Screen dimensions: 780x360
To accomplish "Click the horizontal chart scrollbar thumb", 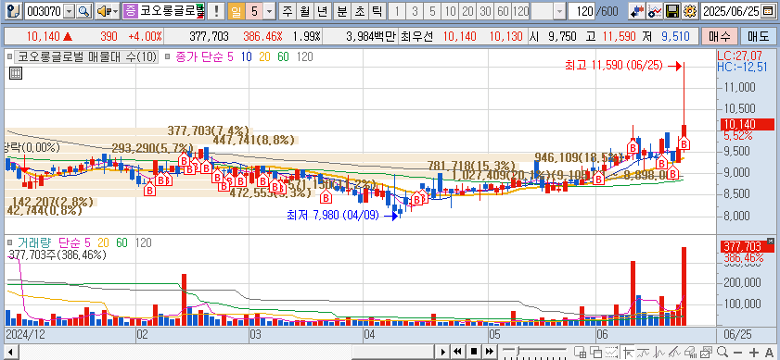I will tap(392, 352).
